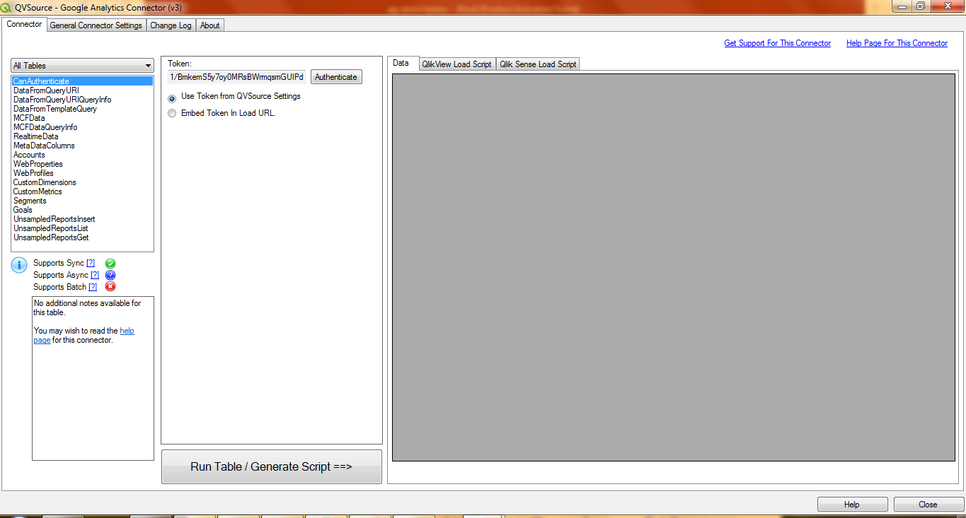
Task: Click the blue information icon
Action: coord(18,266)
